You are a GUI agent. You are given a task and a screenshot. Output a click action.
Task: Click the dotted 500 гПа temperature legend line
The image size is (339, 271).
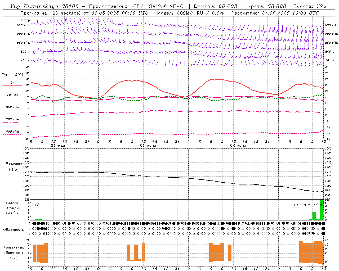[12, 134]
